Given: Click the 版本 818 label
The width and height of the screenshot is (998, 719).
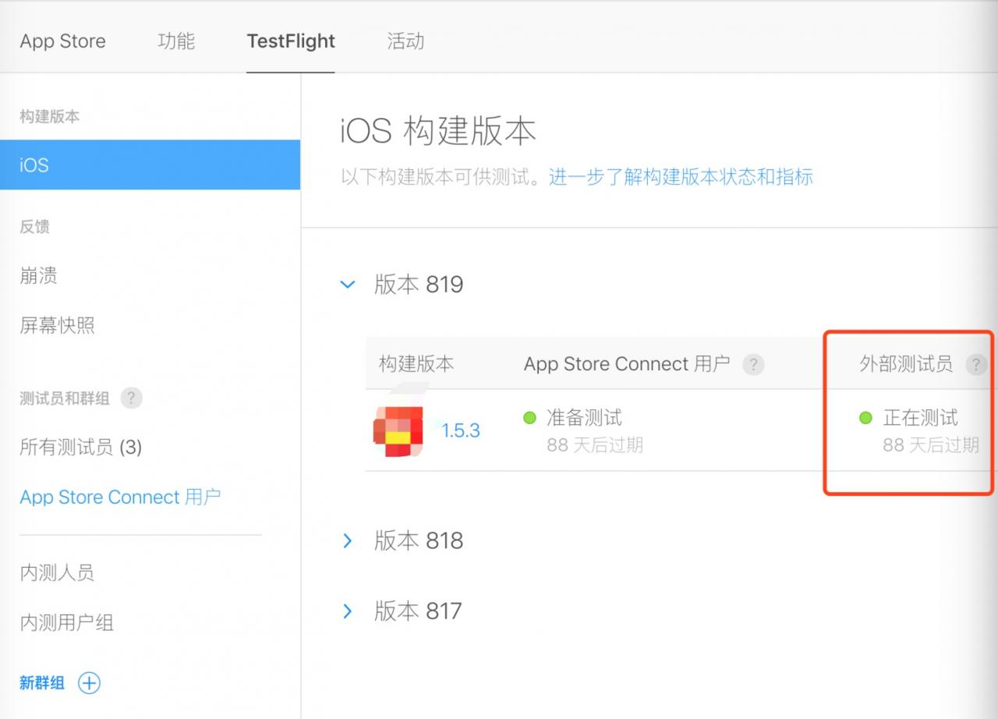Looking at the screenshot, I should click(419, 540).
